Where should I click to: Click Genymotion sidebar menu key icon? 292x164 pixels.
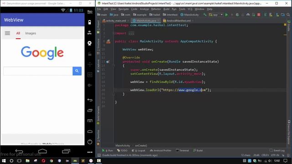(x=90, y=121)
